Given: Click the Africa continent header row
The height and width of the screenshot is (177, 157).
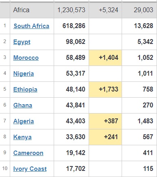Looking at the screenshot, I should coord(78,10).
